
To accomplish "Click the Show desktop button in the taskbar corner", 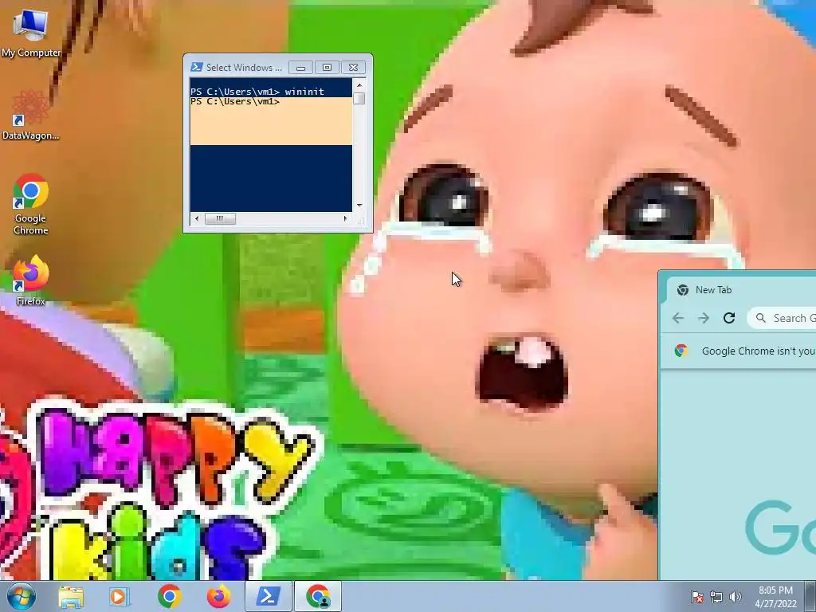I will (x=810, y=596).
